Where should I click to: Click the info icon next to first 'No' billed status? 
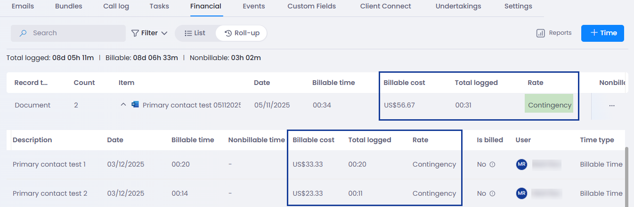pos(492,165)
